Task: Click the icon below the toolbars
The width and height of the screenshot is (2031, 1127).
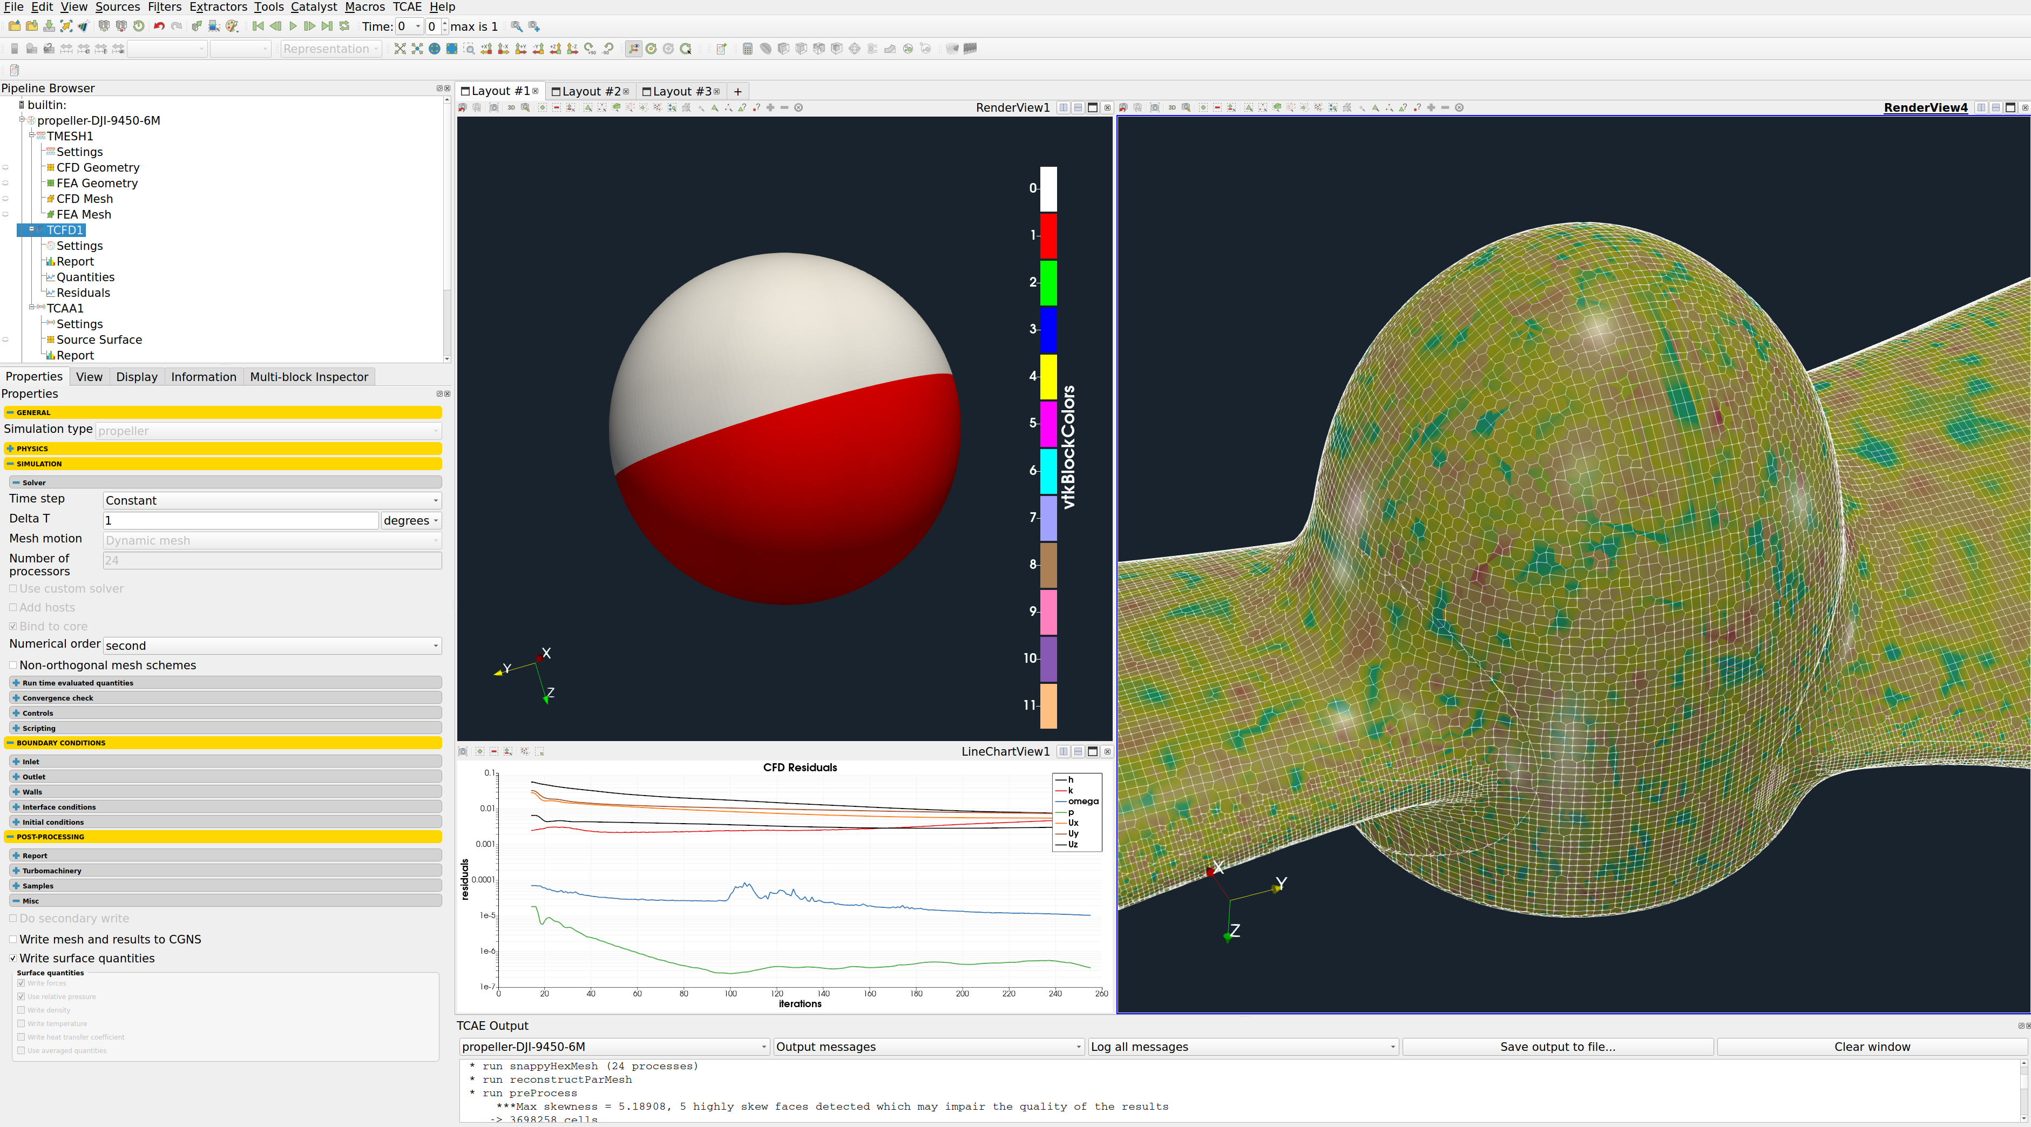Action: [14, 70]
